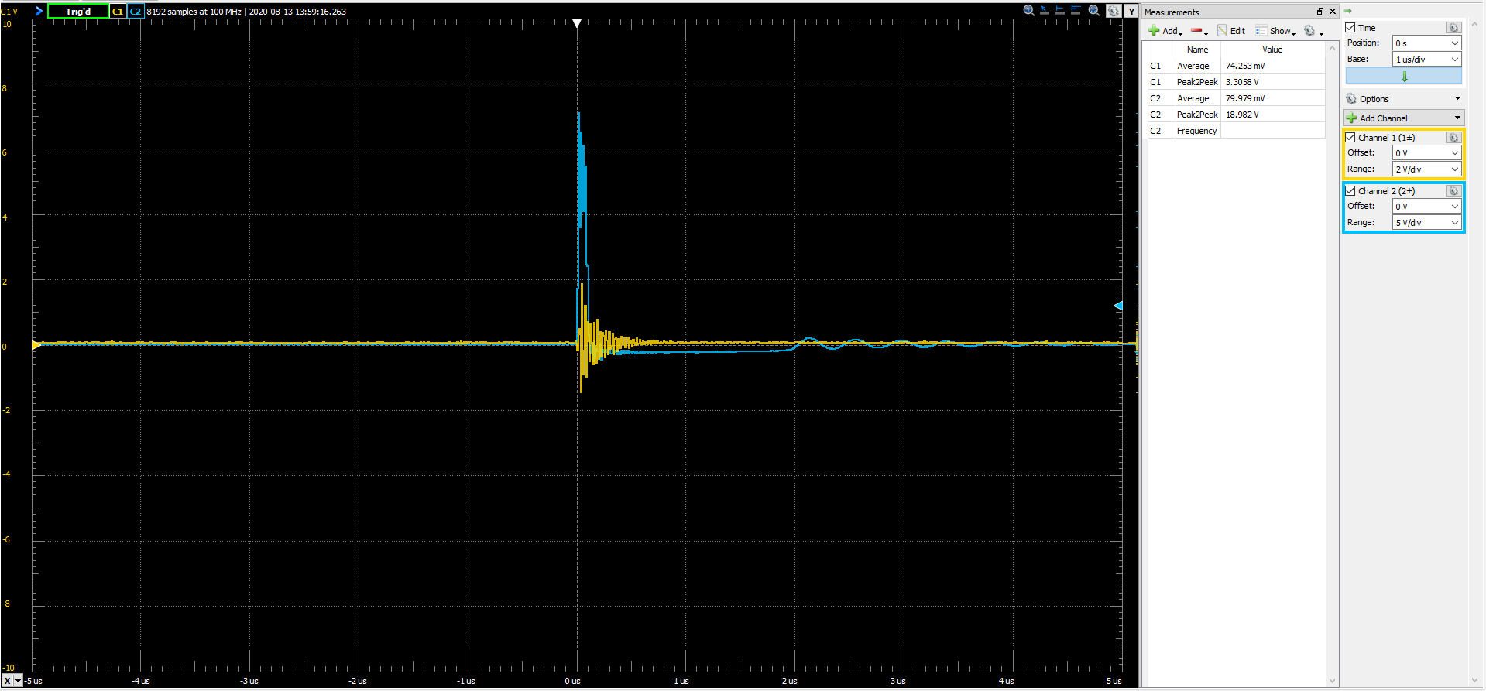Click the samples and timestamp info text
The image size is (1486, 691).
coord(246,12)
